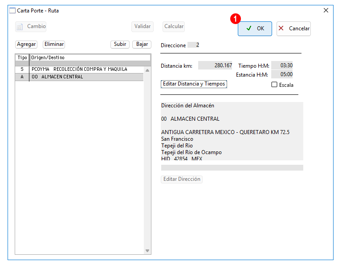Click the list scrollbar up arrow
The height and width of the screenshot is (265, 342).
tap(147, 70)
